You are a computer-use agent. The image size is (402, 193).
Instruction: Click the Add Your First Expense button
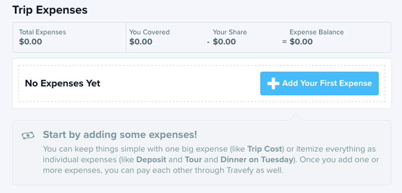(x=319, y=83)
